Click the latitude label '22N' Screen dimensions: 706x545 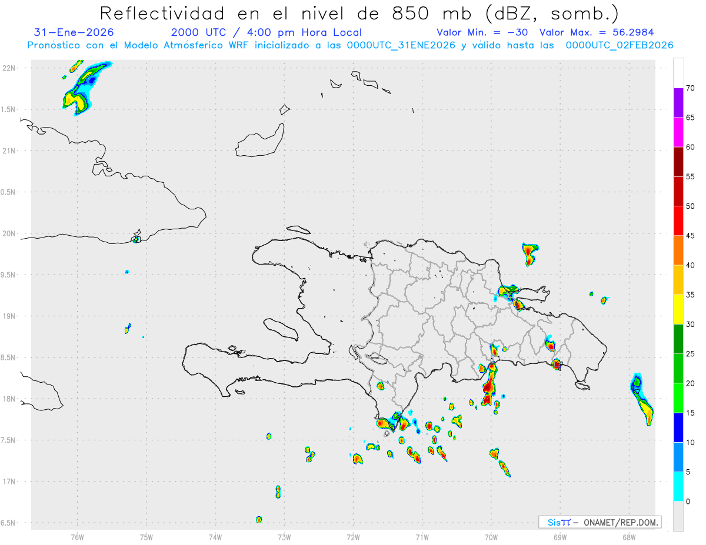9,68
